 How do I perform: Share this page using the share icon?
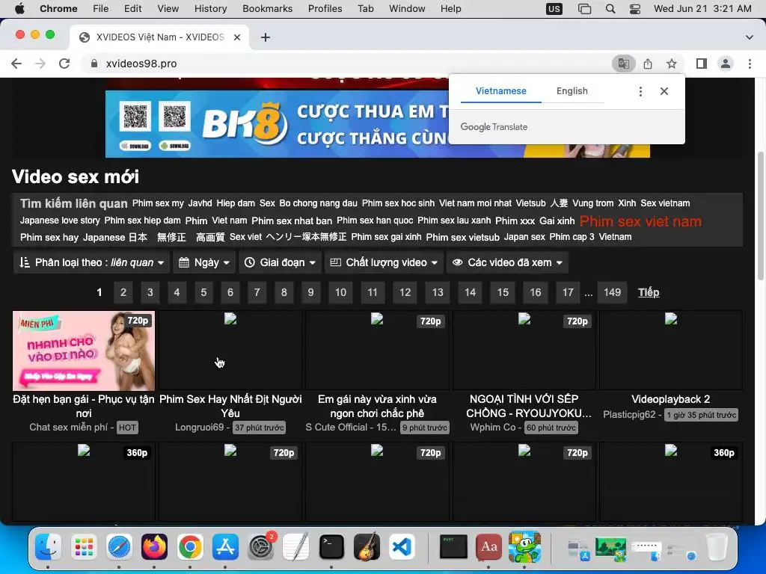[x=648, y=64]
